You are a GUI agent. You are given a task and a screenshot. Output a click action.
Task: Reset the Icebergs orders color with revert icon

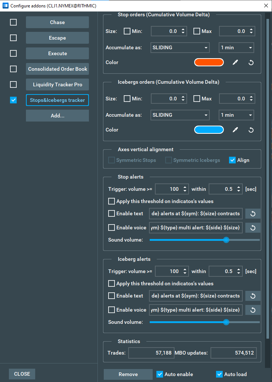[251, 130]
